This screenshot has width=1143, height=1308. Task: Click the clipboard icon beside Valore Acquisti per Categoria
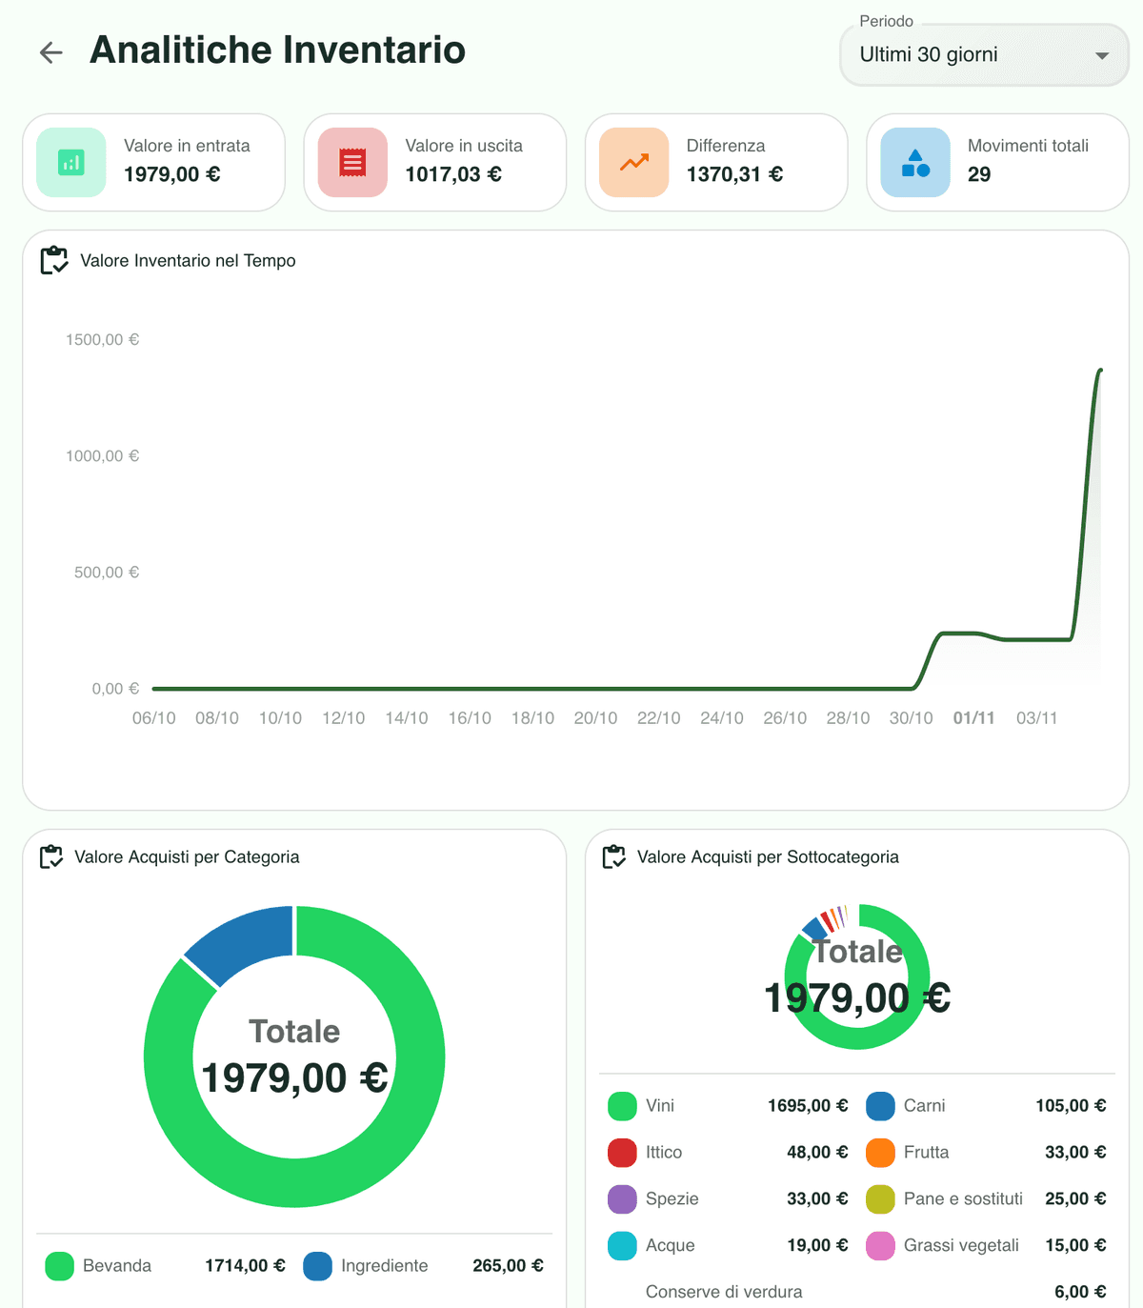pyautogui.click(x=52, y=855)
